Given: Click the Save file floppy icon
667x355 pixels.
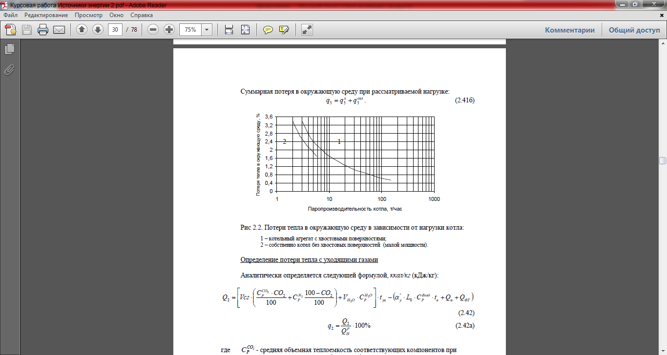Looking at the screenshot, I should [26, 30].
